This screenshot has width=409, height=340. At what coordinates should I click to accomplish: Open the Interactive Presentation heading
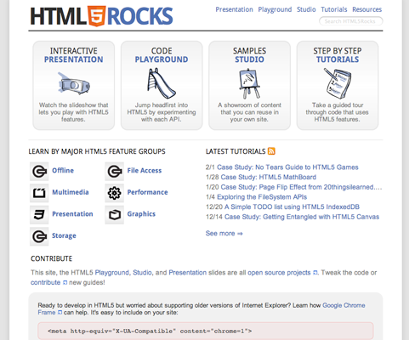coord(73,55)
